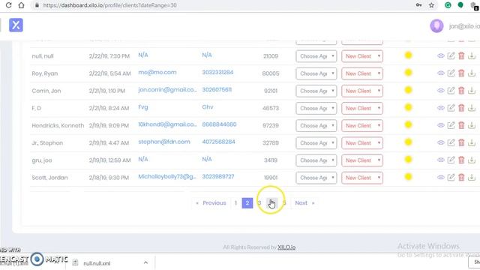The image size is (480, 270).
Task: Download file for Hendricks, Kenneth
Action: [472, 125]
